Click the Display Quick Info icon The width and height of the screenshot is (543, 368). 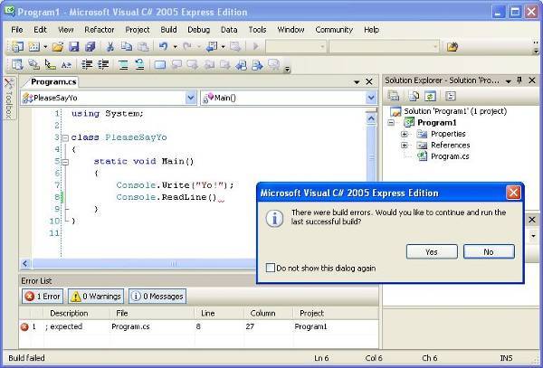[50, 64]
